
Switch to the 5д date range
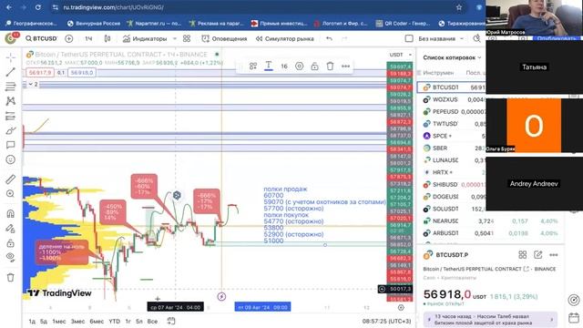click(44, 322)
